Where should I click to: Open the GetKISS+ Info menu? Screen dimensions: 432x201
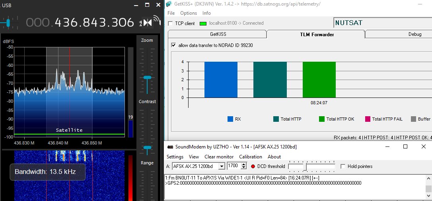click(x=206, y=13)
